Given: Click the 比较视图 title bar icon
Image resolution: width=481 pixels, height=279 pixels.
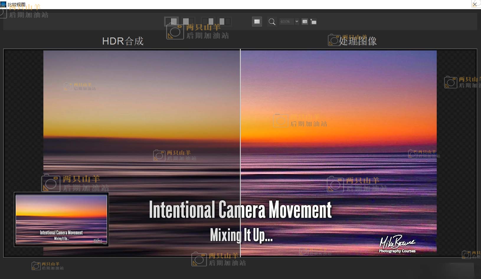Looking at the screenshot, I should point(3,4).
